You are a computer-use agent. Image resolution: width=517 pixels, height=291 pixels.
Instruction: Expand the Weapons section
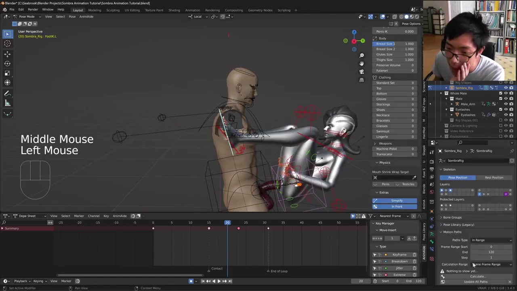click(385, 143)
